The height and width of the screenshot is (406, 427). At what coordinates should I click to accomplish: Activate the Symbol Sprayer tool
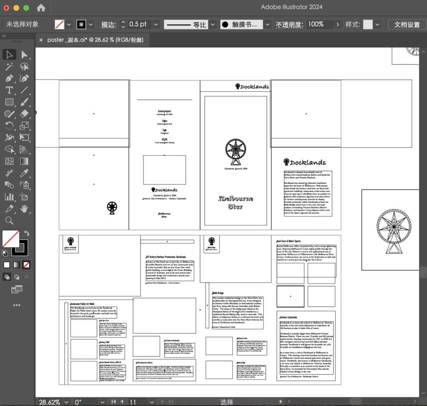point(25,185)
